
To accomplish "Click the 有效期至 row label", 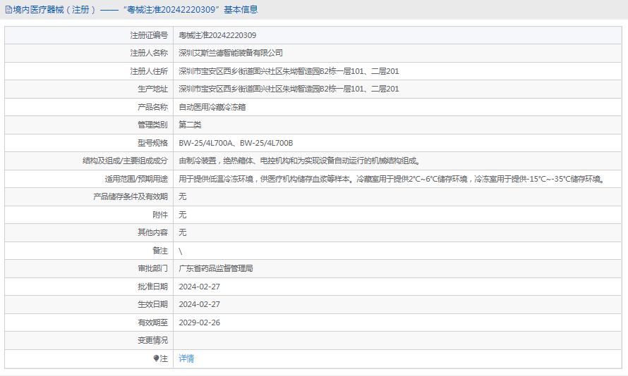I will pyautogui.click(x=153, y=323).
